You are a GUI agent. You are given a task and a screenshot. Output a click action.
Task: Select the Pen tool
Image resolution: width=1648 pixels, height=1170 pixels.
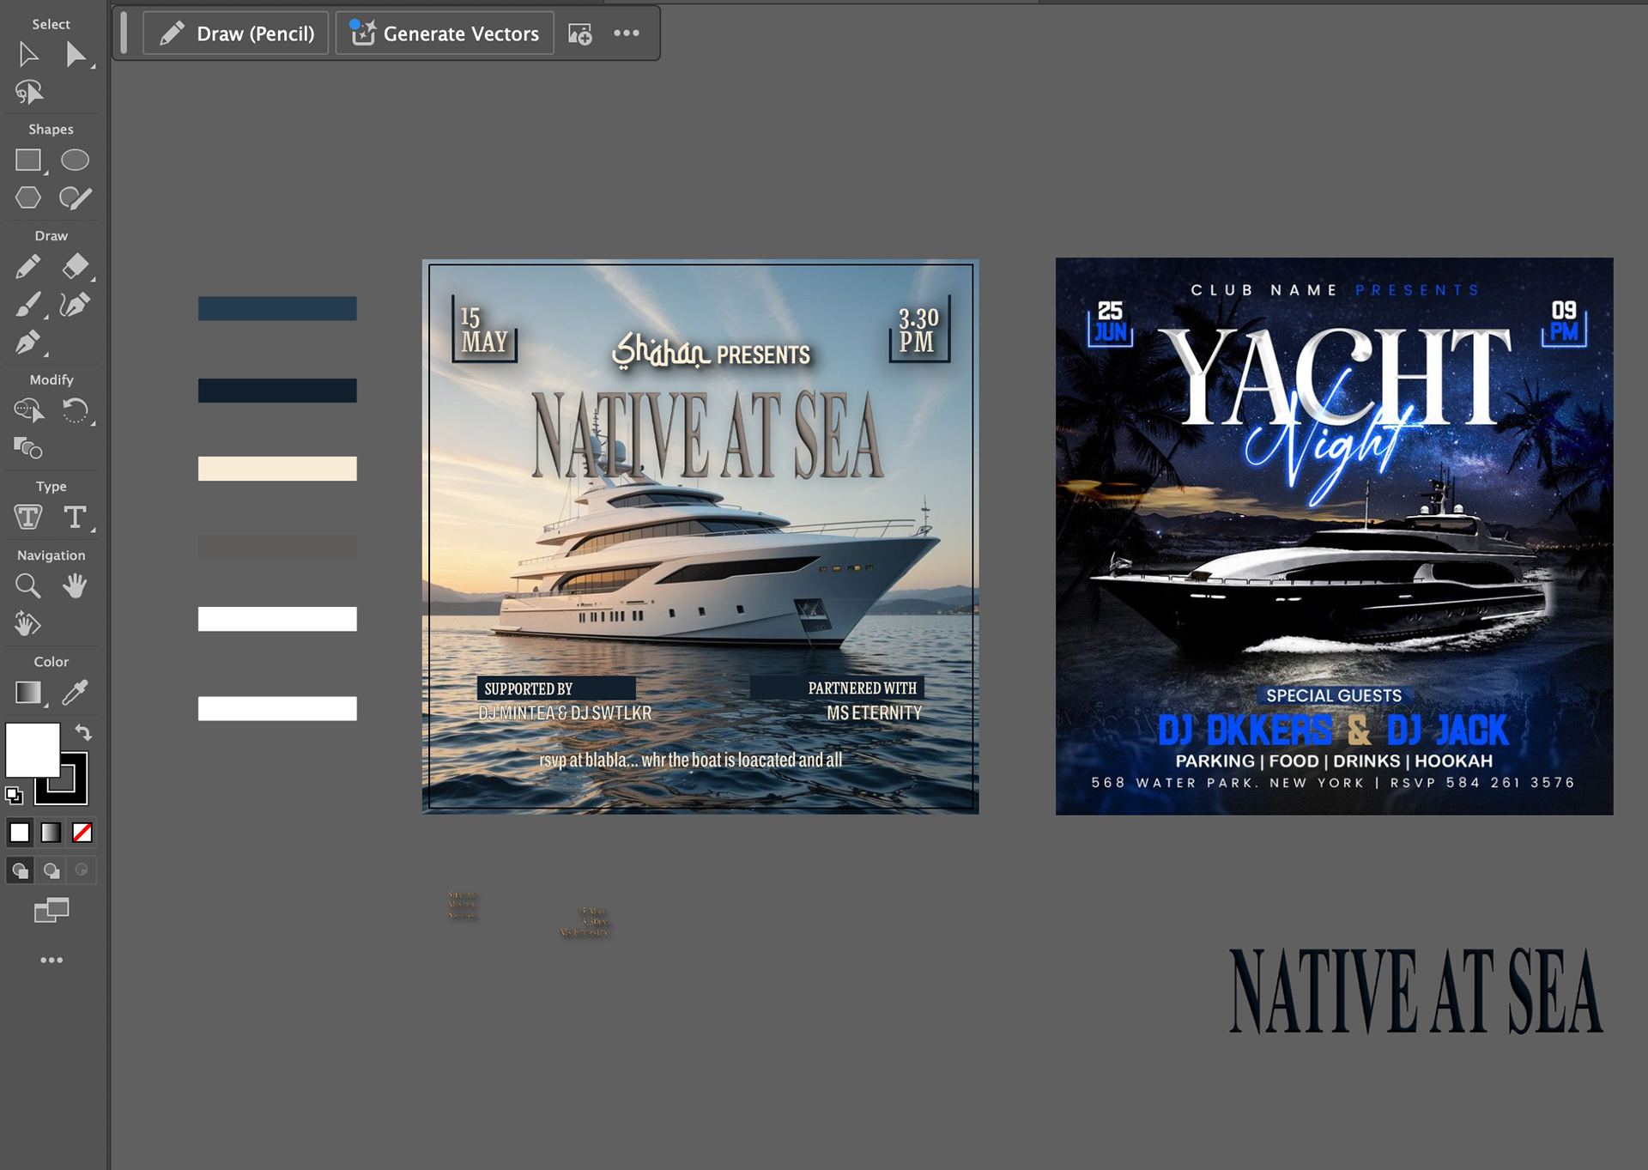[28, 343]
